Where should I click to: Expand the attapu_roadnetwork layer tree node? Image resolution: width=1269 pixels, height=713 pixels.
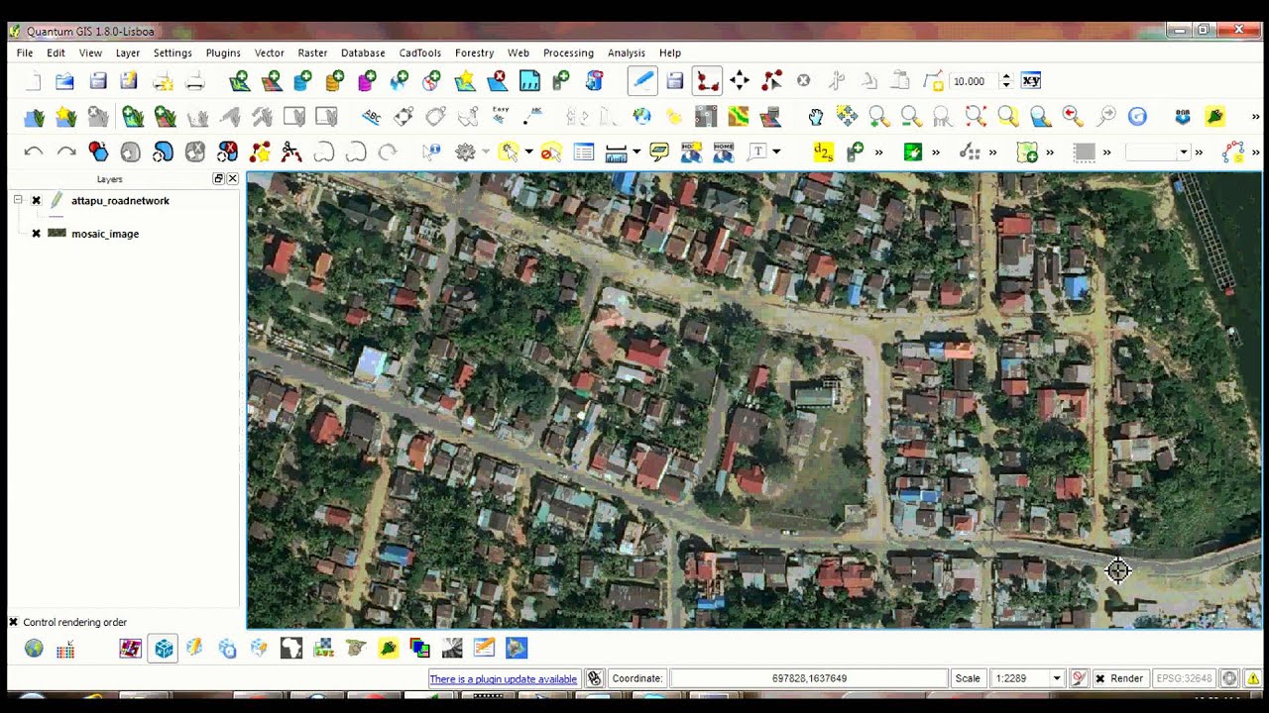pos(18,200)
